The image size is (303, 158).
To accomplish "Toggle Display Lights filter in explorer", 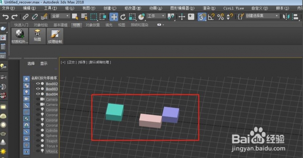I will tap(26, 92).
